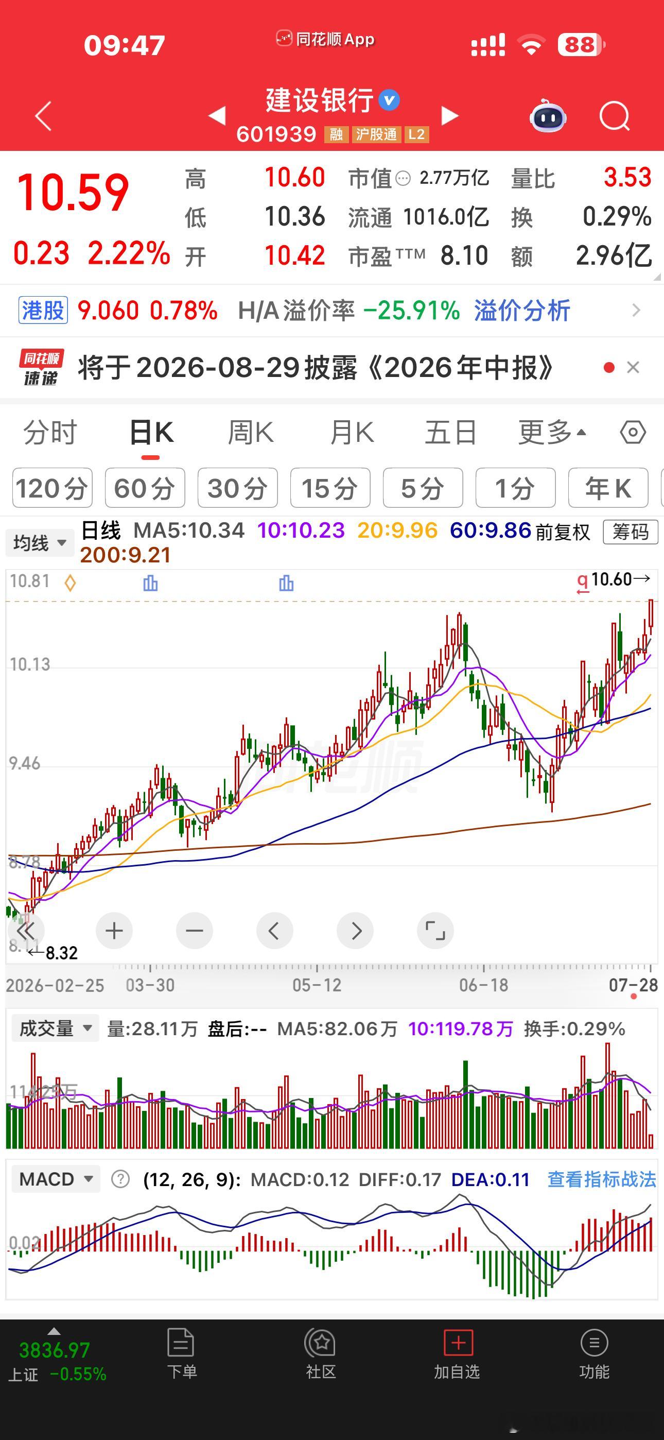This screenshot has width=664, height=1440.
Task: Switch to 五日 five-day tab
Action: (x=450, y=433)
